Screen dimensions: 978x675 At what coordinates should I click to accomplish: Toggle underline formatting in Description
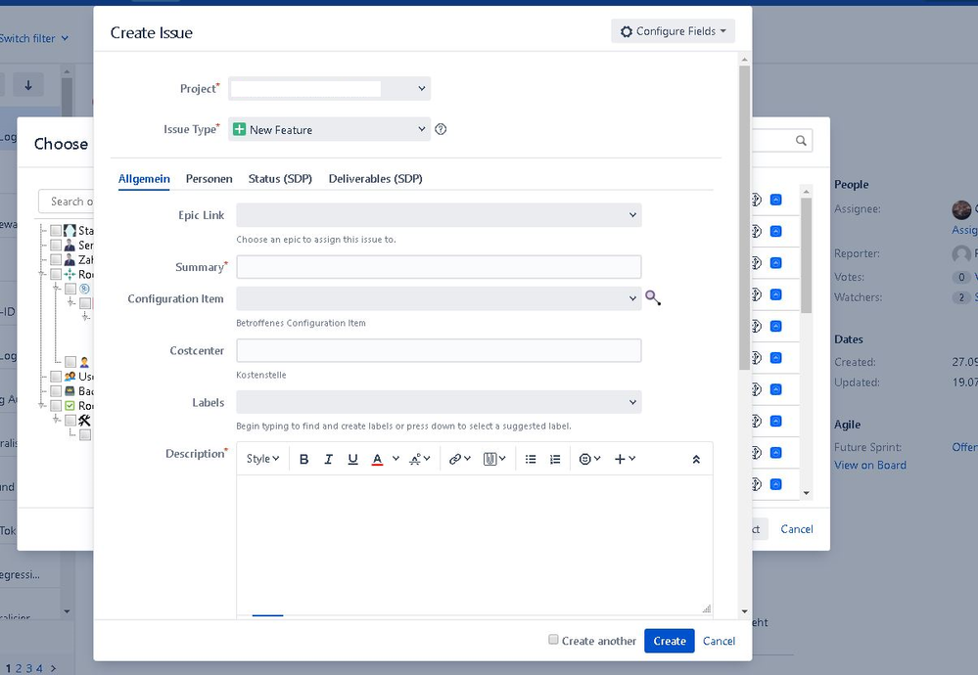353,459
